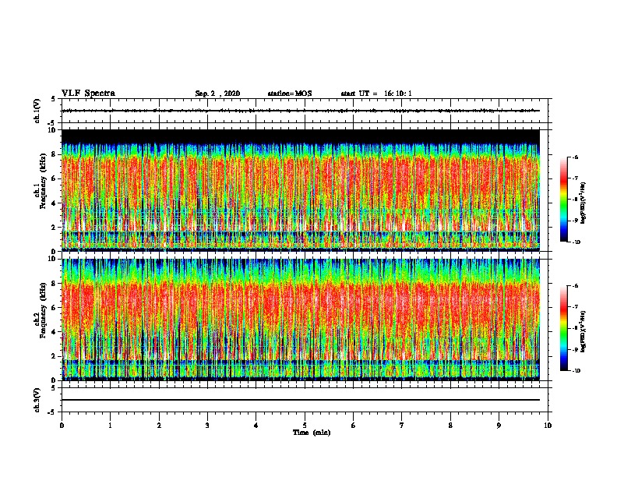Image resolution: width=617 pixels, height=477 pixels.
Task: Click the "5" tick on time axis
Action: 305,426
